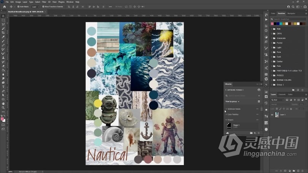Click the type layer filter icon

click(x=295, y=100)
